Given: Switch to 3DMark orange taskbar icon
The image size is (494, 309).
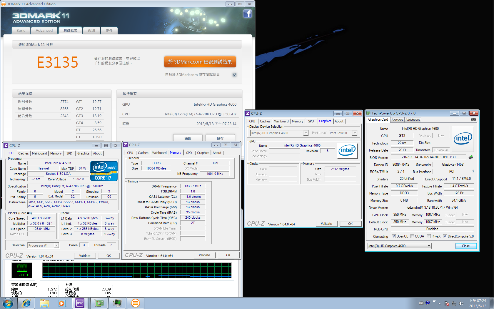Looking at the screenshot, I should click(x=136, y=303).
